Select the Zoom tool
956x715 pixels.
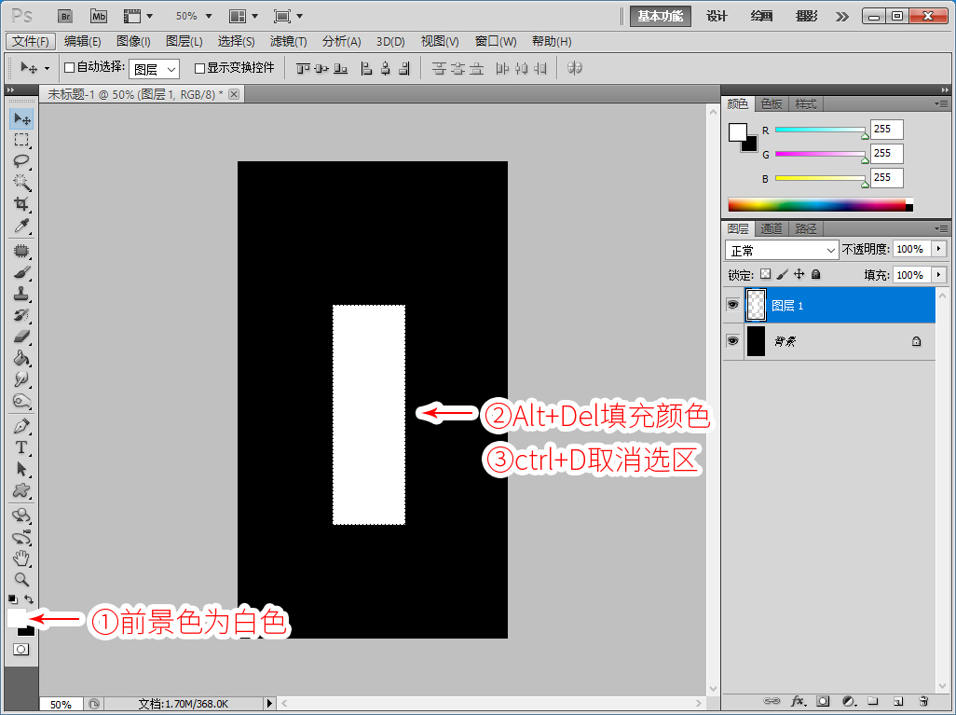[21, 579]
